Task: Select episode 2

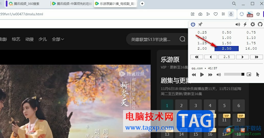Action: [181, 106]
